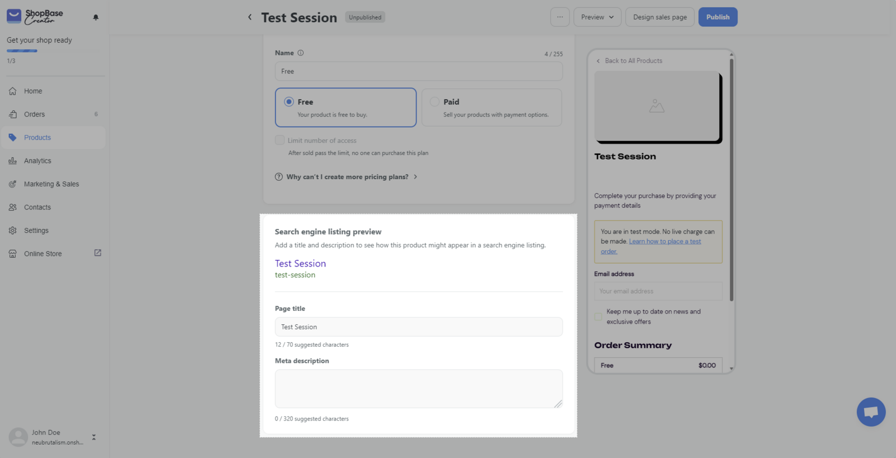Open the notifications bell
The height and width of the screenshot is (458, 896).
point(96,17)
